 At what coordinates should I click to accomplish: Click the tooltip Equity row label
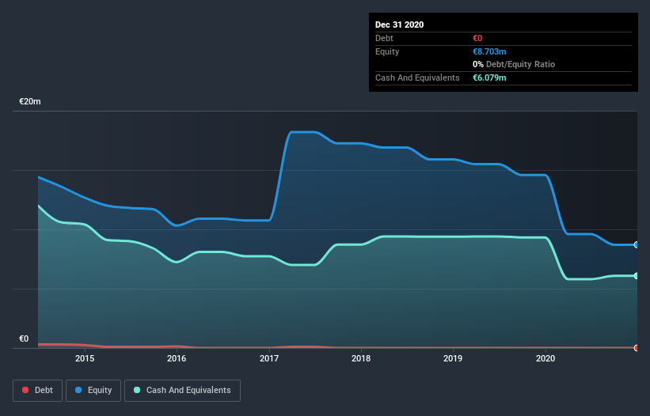point(387,51)
